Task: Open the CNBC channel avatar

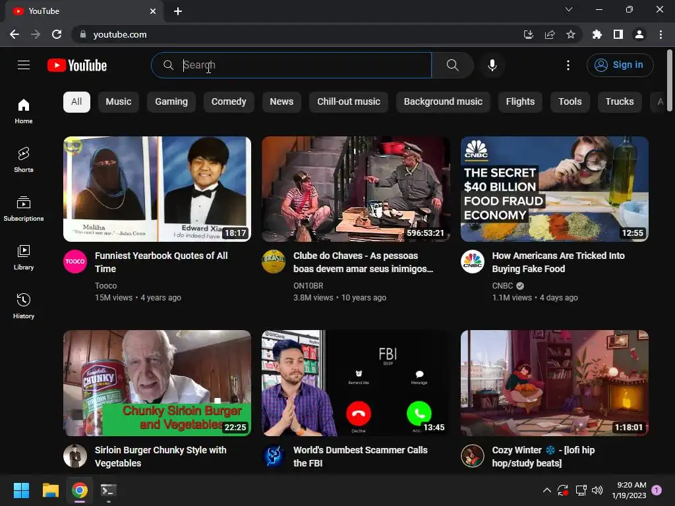Action: tap(472, 261)
